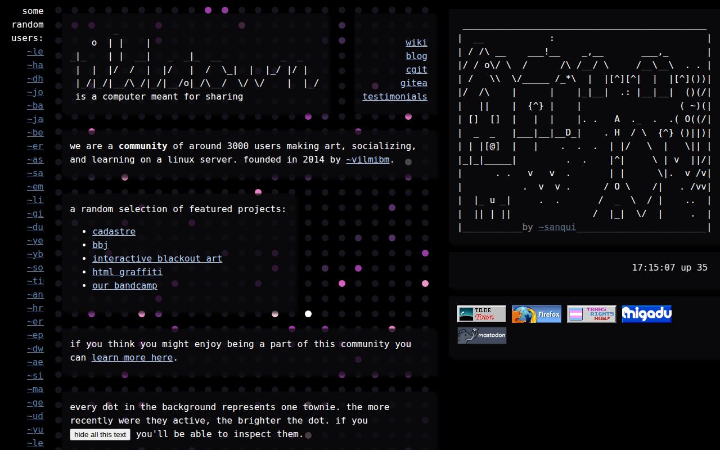This screenshot has height=450, width=720.
Task: Click the mastodon badge
Action: (481, 335)
